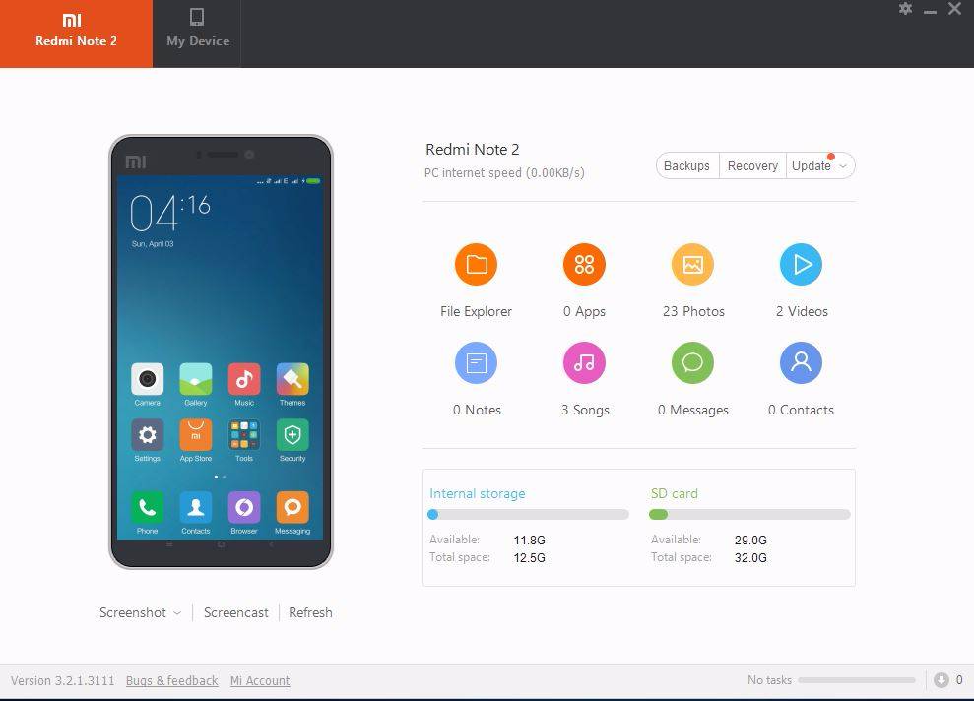Open the 2 Videos icon
Image resolution: width=974 pixels, height=701 pixels.
801,264
